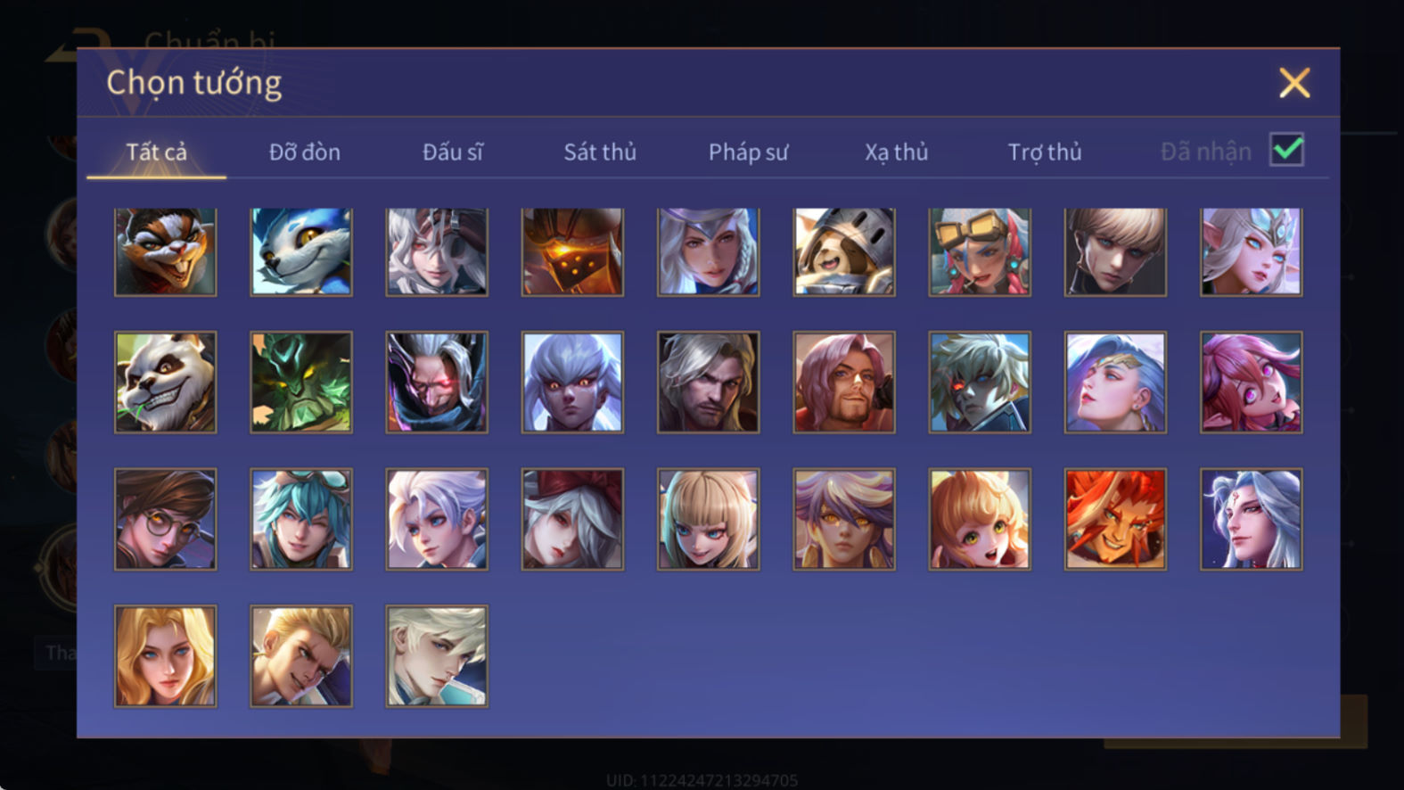
Task: Open the Đấu sĩ tab
Action: tap(453, 152)
